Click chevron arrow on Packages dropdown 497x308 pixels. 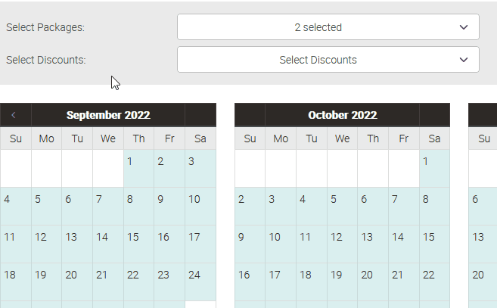pos(464,27)
